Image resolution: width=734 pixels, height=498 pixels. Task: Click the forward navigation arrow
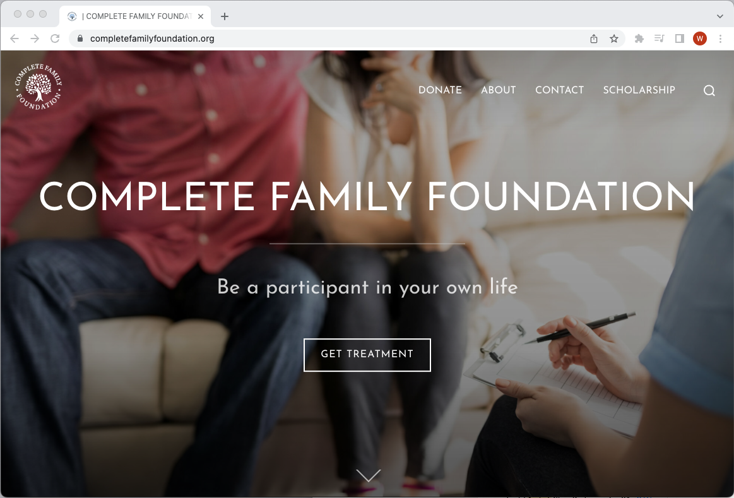click(x=35, y=39)
